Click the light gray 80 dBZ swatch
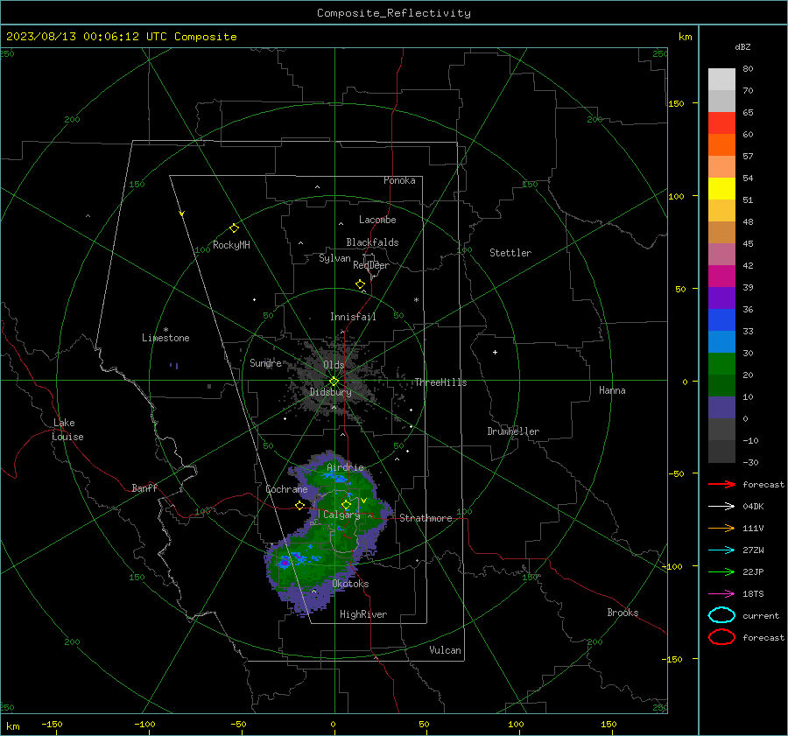 tap(721, 80)
